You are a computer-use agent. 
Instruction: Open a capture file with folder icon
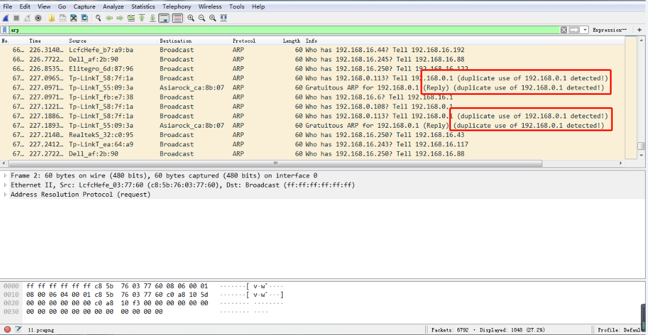point(52,18)
